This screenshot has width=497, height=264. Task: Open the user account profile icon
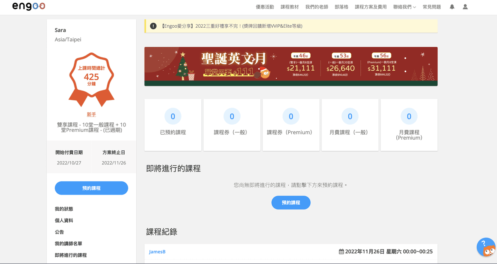[465, 7]
